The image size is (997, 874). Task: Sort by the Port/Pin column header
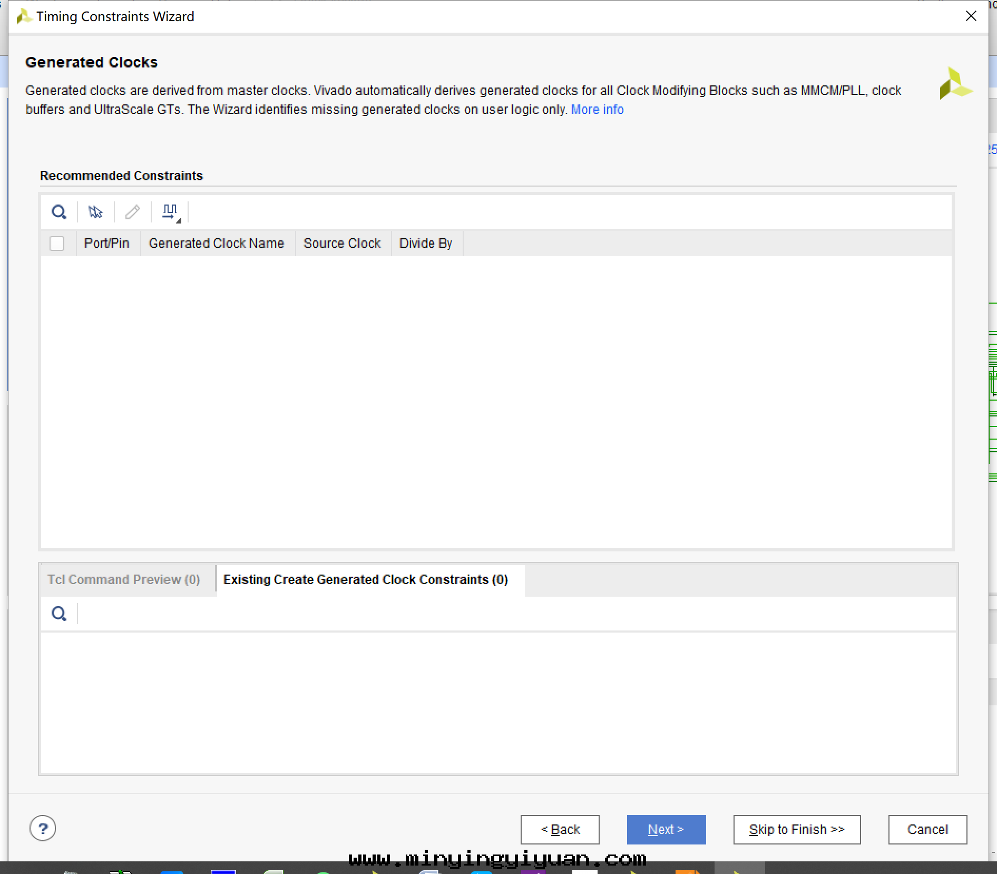(x=107, y=244)
